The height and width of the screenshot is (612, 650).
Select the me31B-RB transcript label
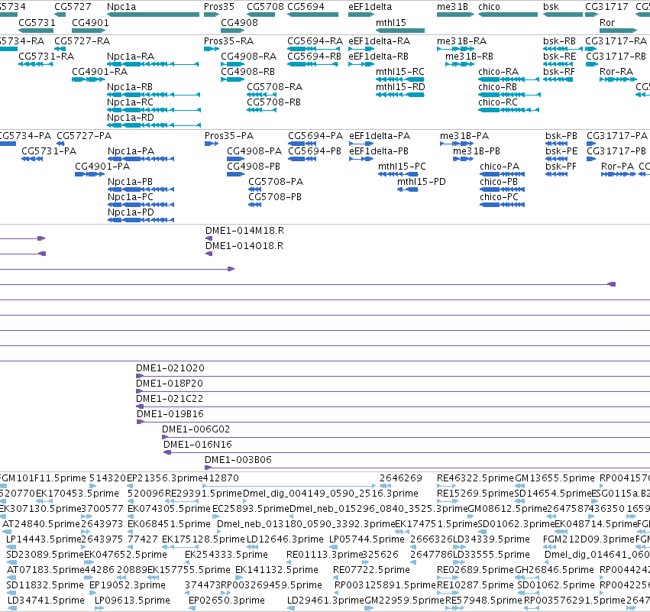click(469, 57)
